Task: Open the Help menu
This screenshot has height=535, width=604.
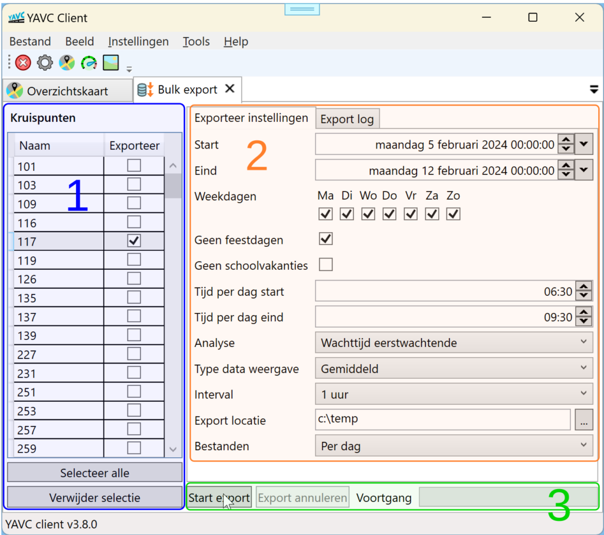Action: click(x=236, y=42)
